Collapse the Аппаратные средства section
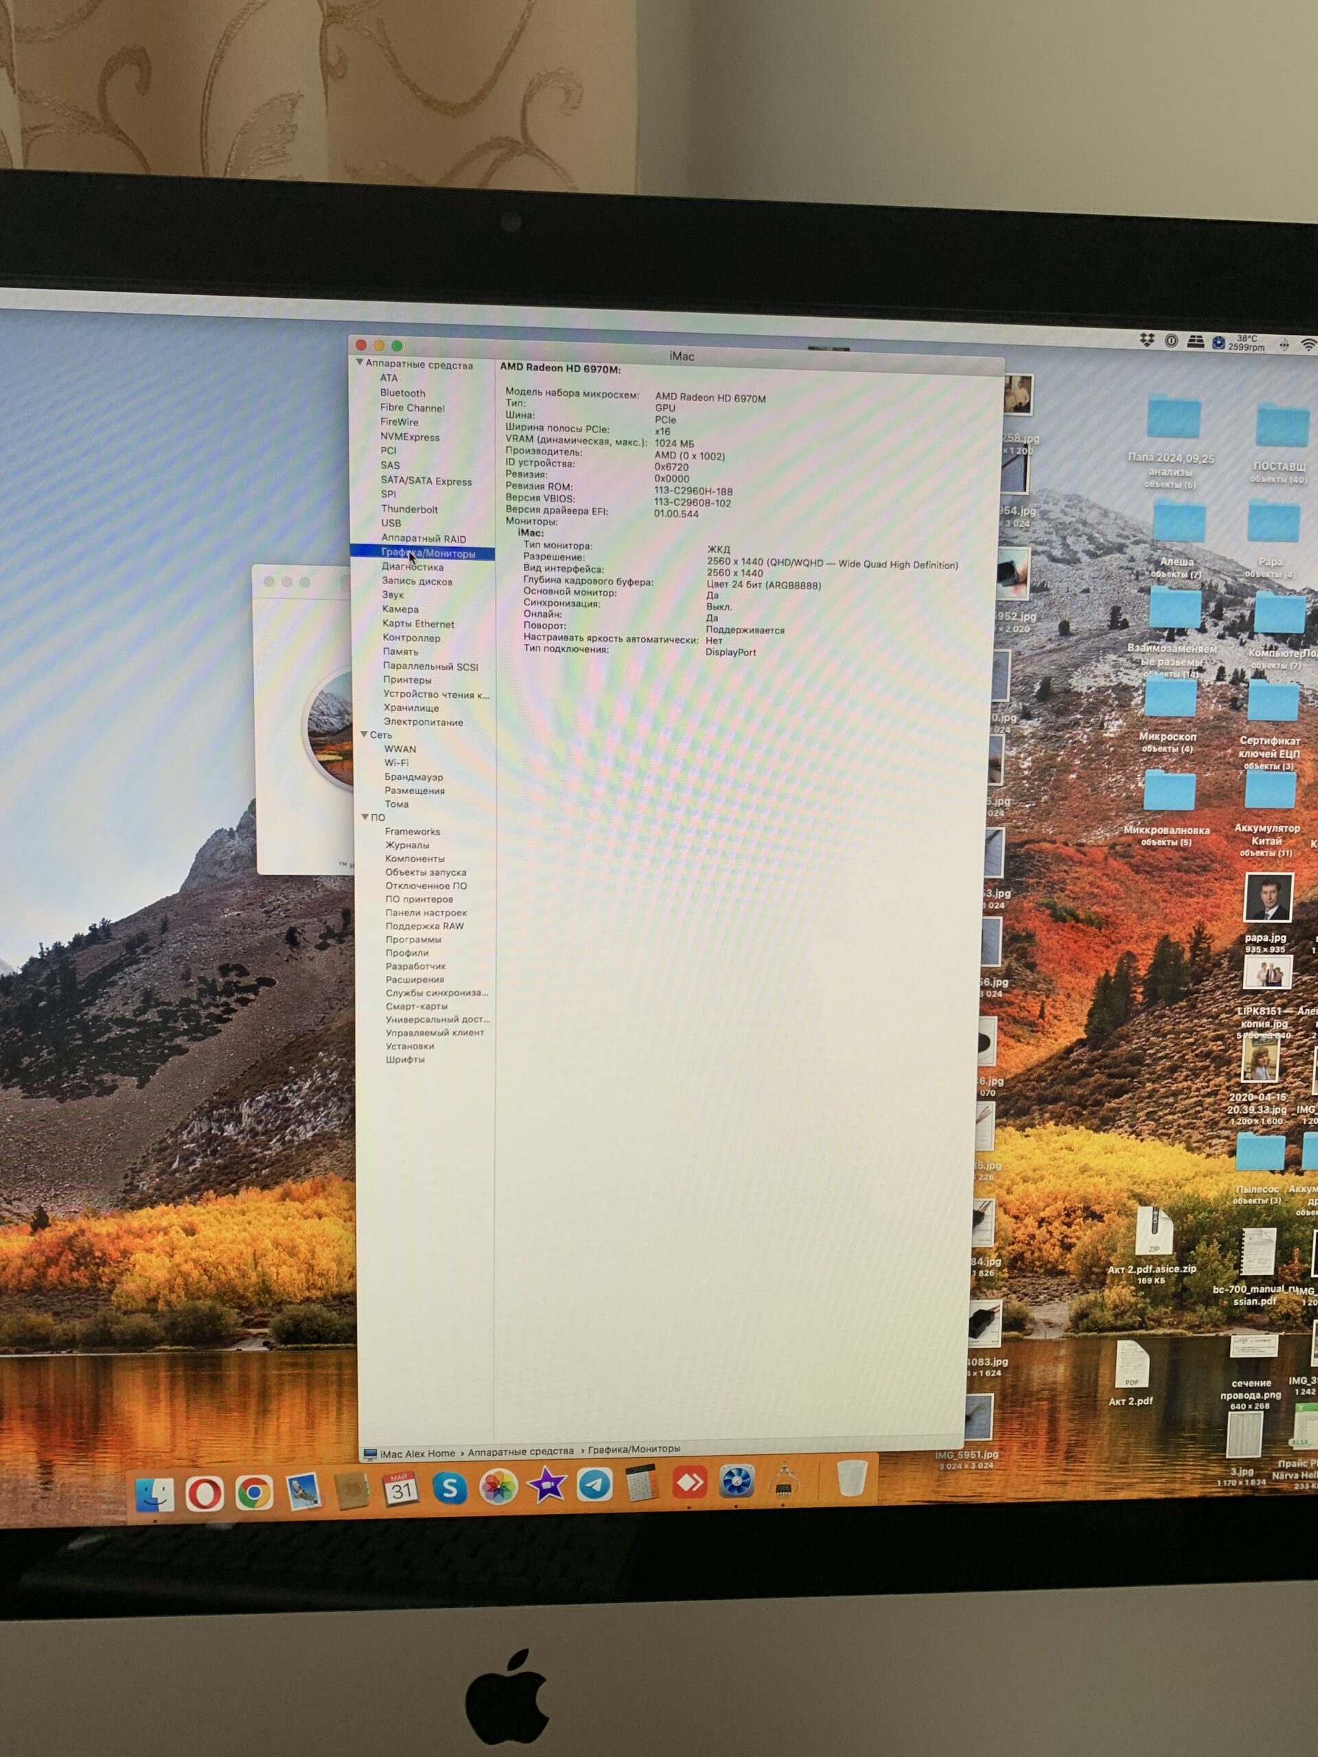Viewport: 1318px width, 1757px height. coord(360,363)
